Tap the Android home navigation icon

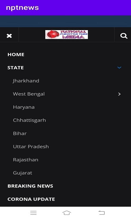coord(67,213)
